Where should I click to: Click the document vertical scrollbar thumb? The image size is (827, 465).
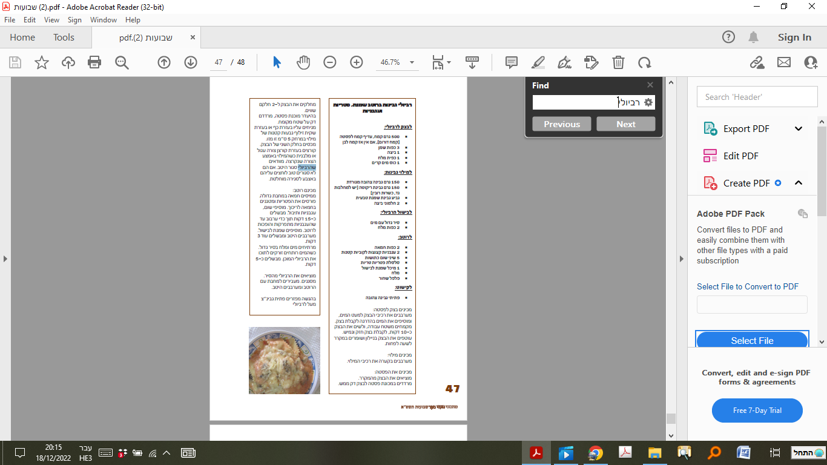670,419
